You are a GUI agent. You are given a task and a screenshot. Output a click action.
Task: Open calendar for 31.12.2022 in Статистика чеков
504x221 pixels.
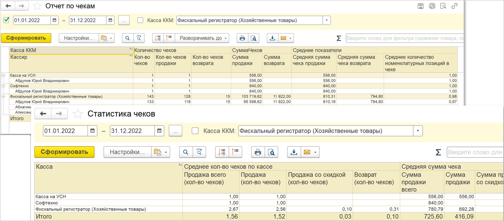(159, 131)
